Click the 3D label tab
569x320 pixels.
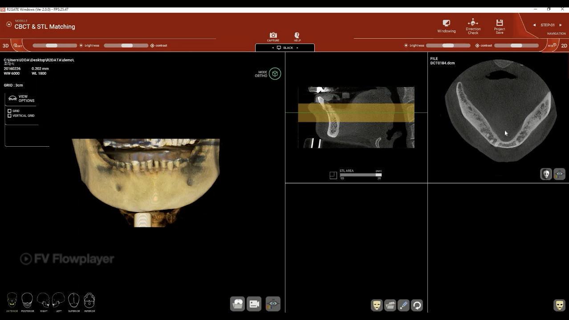(5, 46)
